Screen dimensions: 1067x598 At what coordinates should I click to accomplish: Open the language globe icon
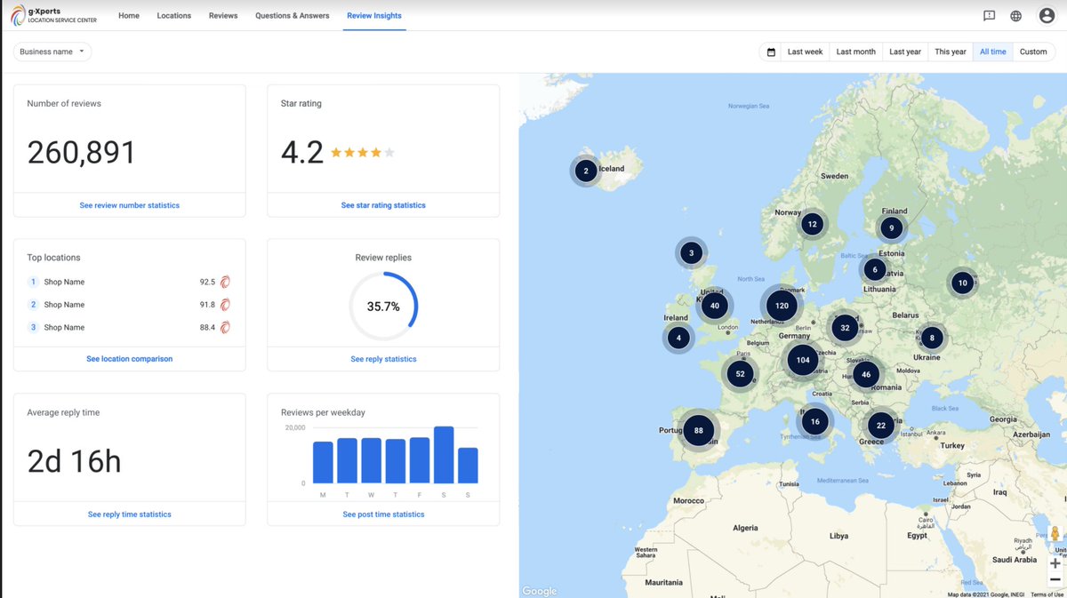point(1015,15)
